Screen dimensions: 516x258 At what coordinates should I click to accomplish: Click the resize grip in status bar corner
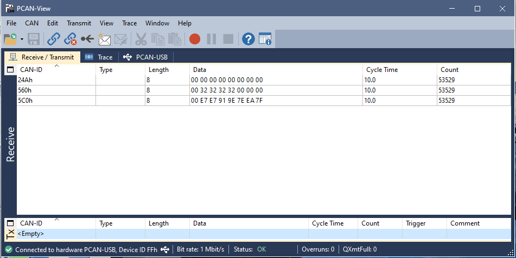[511, 253]
